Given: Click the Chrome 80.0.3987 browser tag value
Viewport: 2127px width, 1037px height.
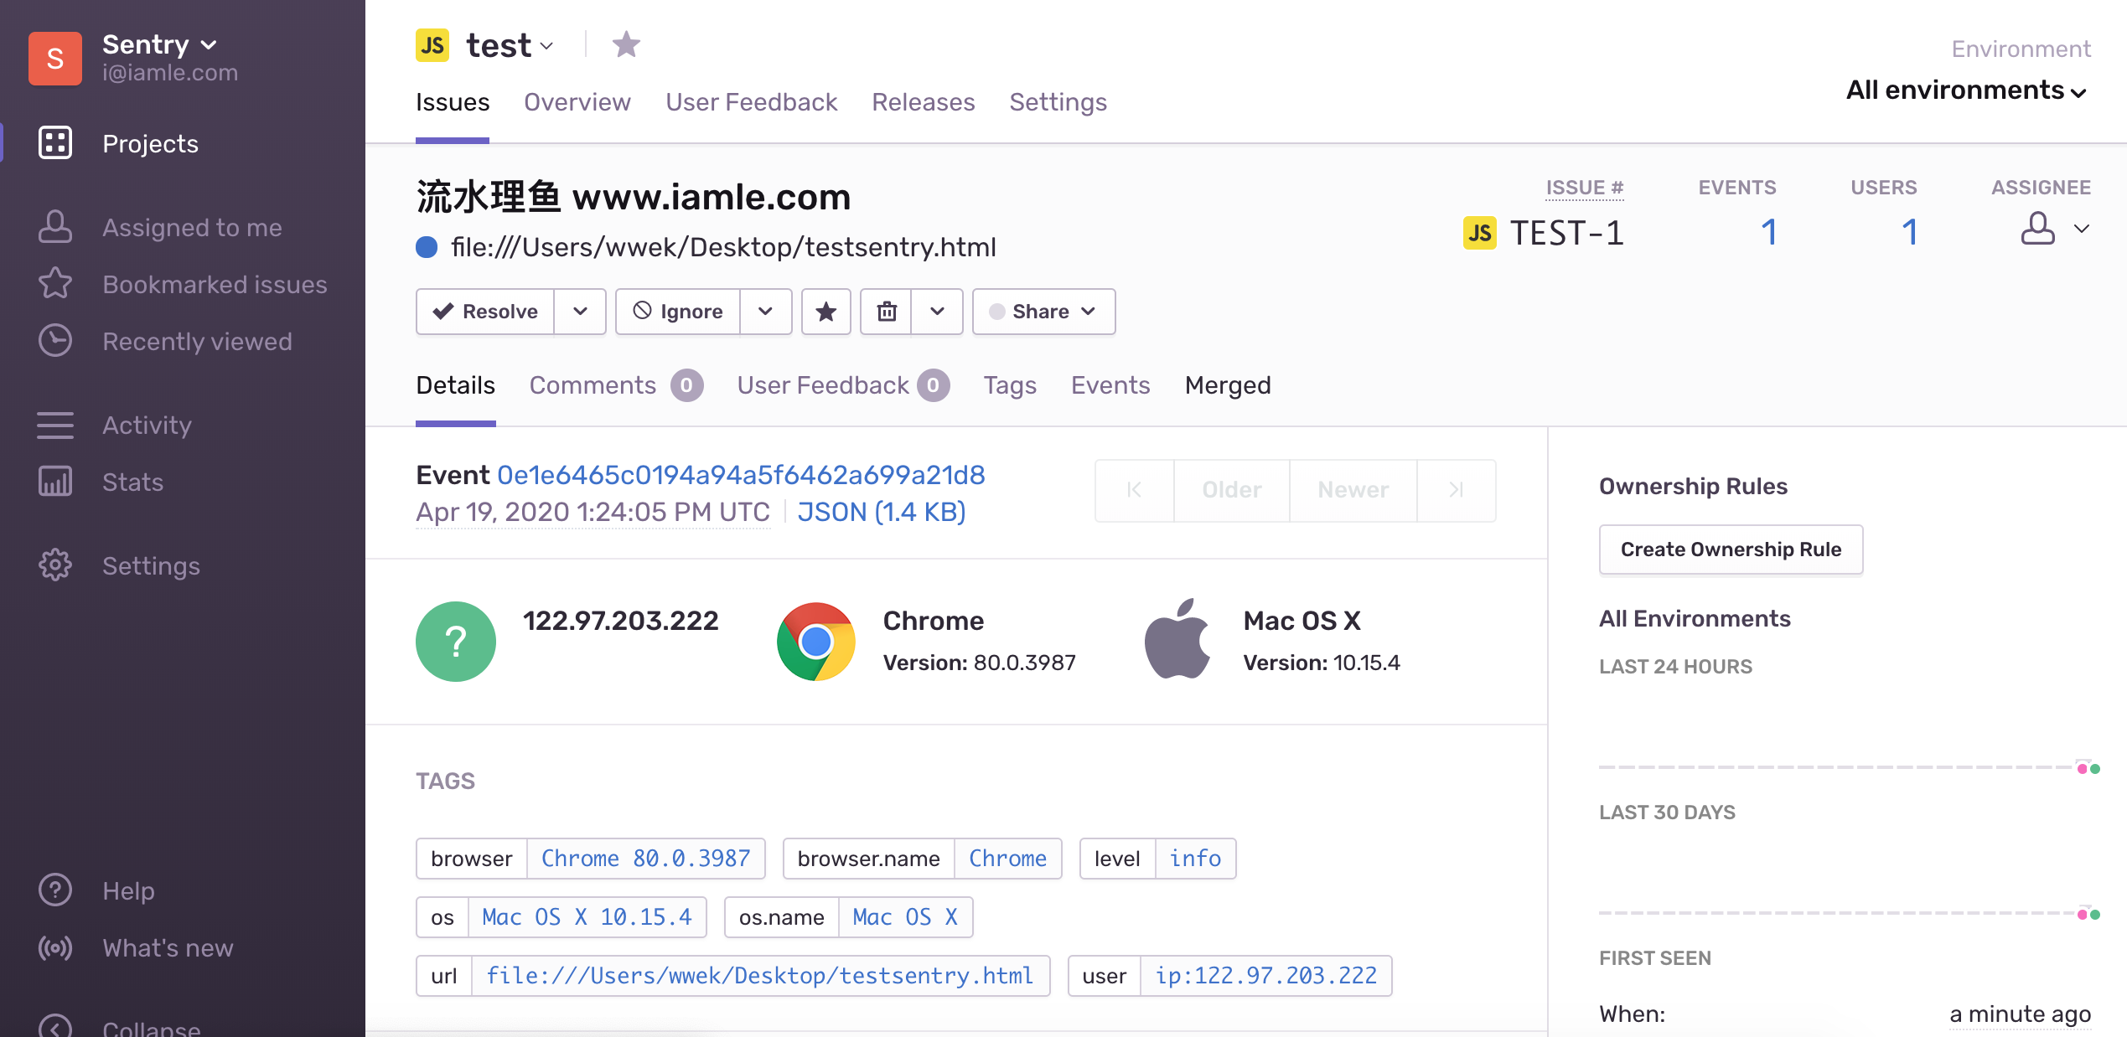Looking at the screenshot, I should click(645, 859).
